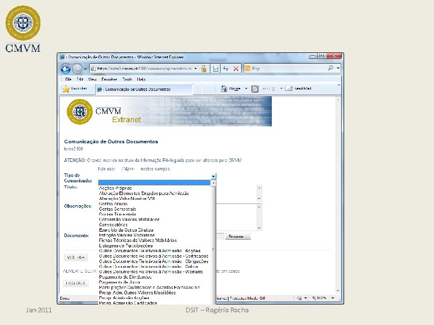Click the VOLTAR button

tap(76, 258)
